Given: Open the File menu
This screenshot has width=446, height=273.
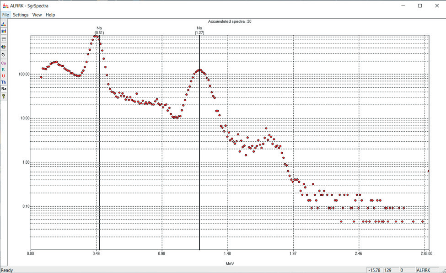Looking at the screenshot, I should 5,15.
